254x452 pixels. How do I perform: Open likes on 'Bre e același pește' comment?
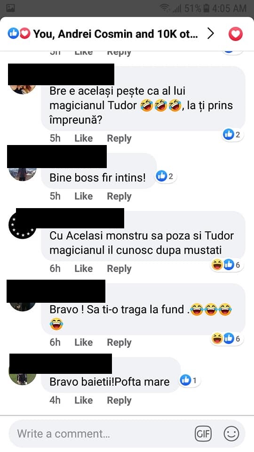pos(233,134)
